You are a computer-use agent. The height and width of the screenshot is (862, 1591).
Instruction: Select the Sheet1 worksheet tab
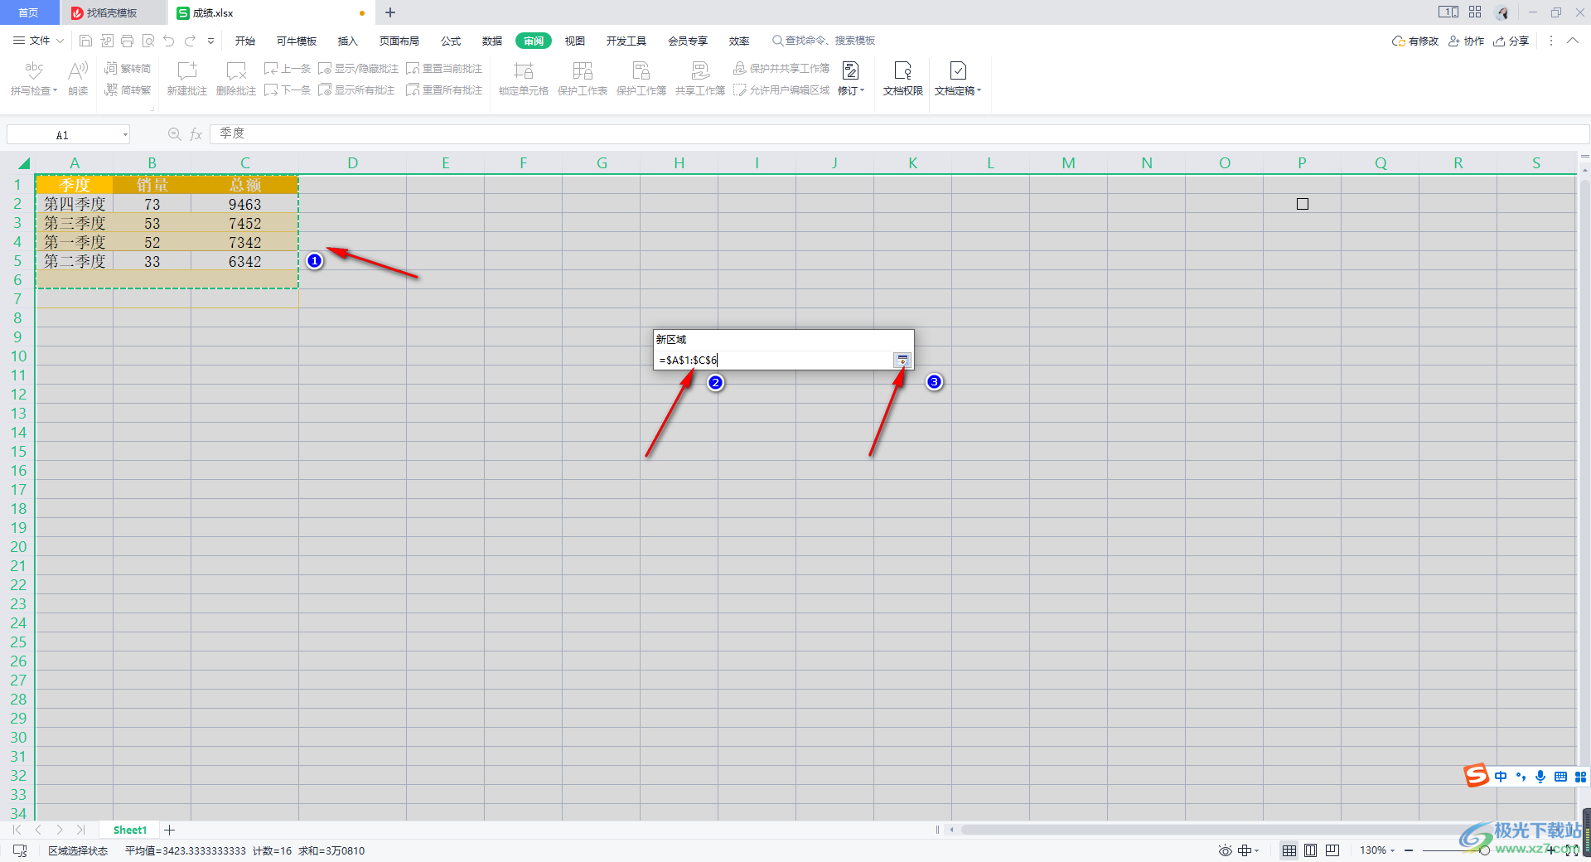pyautogui.click(x=130, y=830)
